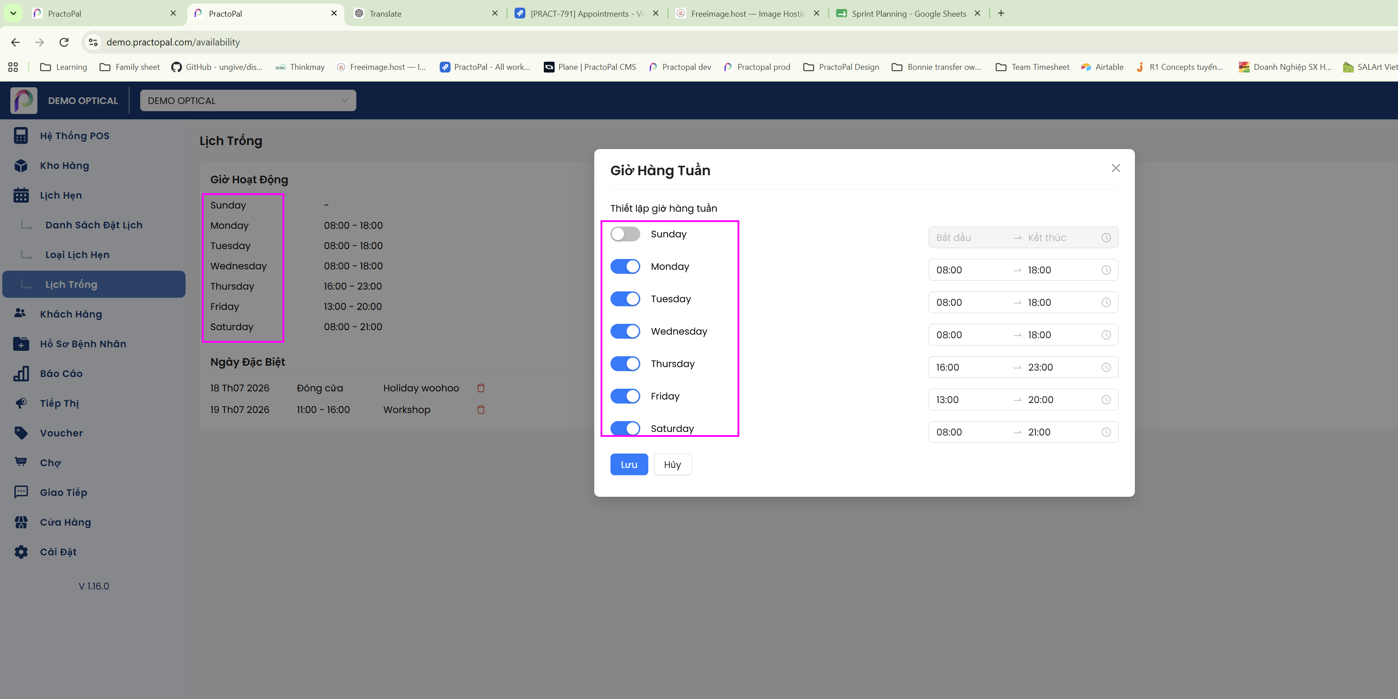
Task: Open the Family sheet bookmarks folder
Action: pos(130,67)
